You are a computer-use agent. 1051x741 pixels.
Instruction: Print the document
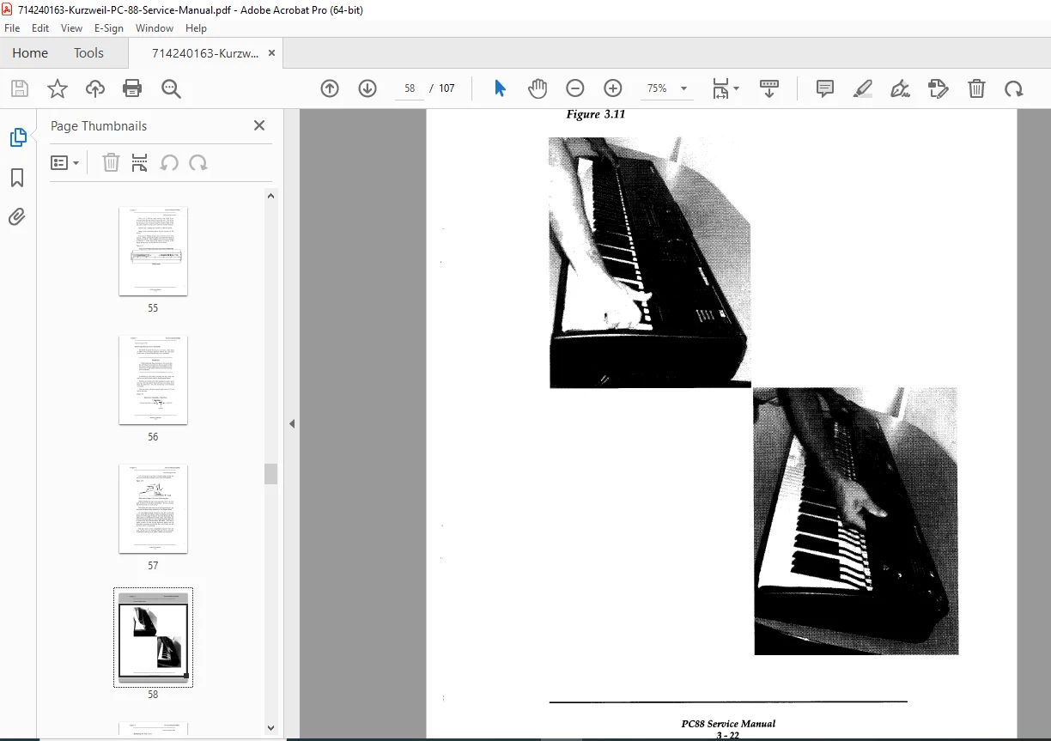(132, 88)
